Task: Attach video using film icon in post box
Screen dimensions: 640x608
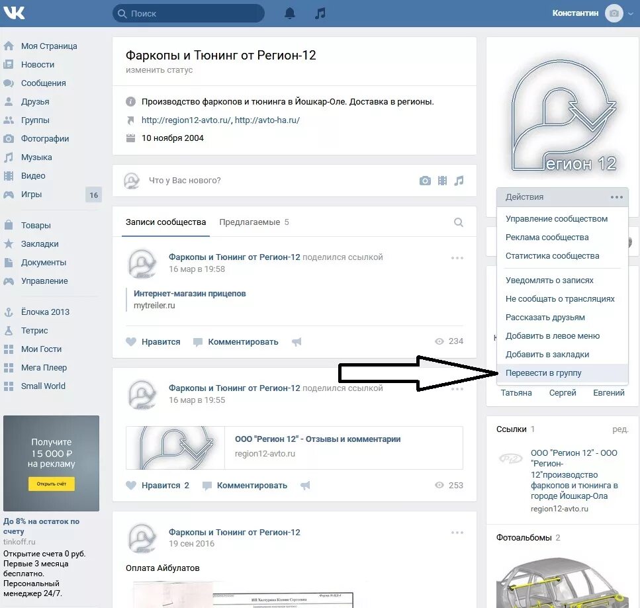Action: click(x=443, y=181)
